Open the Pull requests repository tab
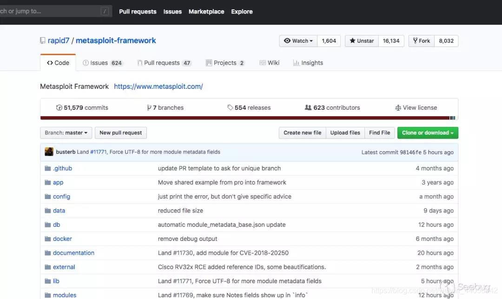Viewport: 502px width, 299px height. [x=164, y=63]
